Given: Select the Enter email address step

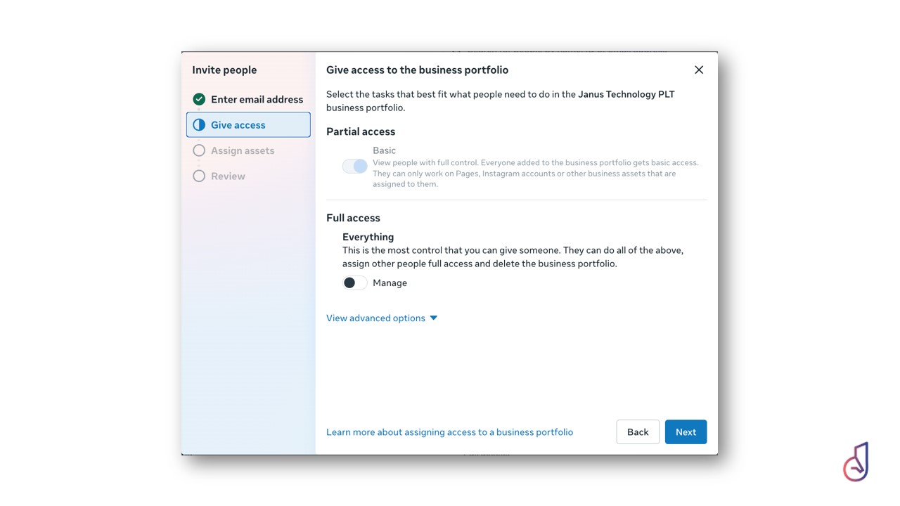Looking at the screenshot, I should [248, 99].
